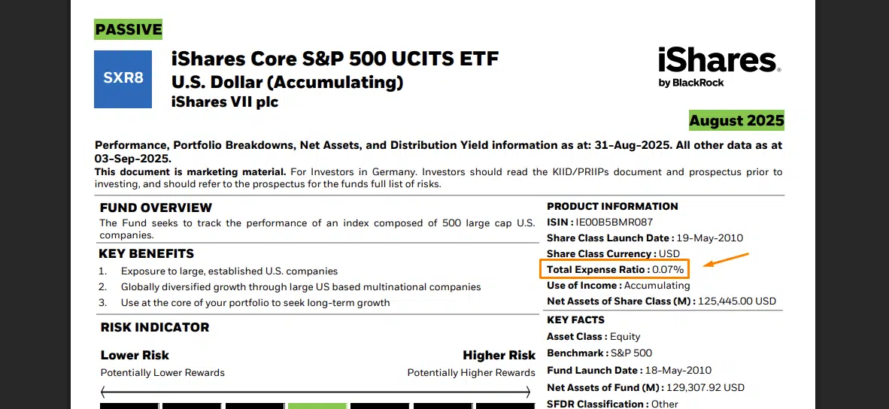Click the iShares by BlackRock logo
This screenshot has height=409, width=889.
(x=718, y=67)
